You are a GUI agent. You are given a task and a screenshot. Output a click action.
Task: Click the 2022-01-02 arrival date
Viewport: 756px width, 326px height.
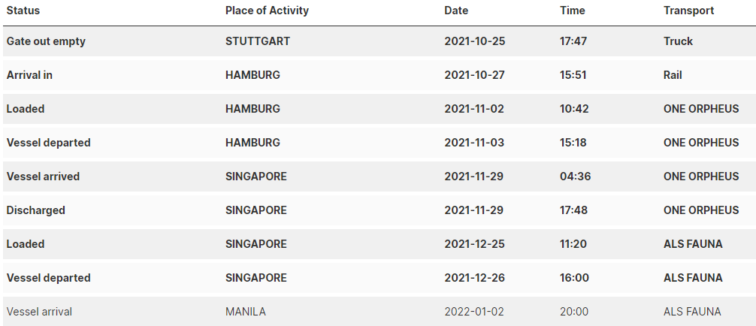point(474,312)
